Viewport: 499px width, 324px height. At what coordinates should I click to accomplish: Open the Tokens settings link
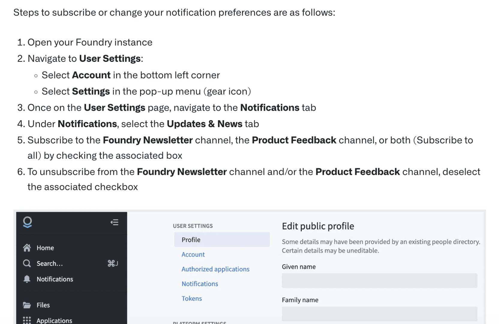coord(192,298)
